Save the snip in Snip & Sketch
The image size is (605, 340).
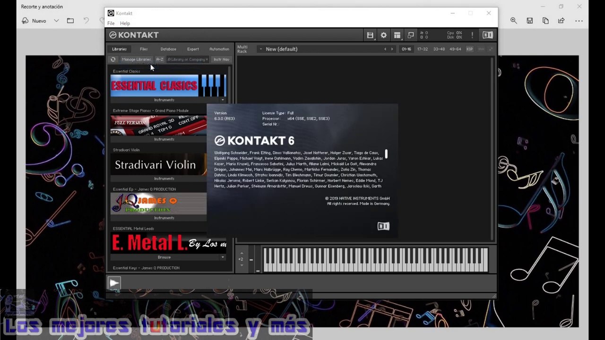[x=530, y=21]
